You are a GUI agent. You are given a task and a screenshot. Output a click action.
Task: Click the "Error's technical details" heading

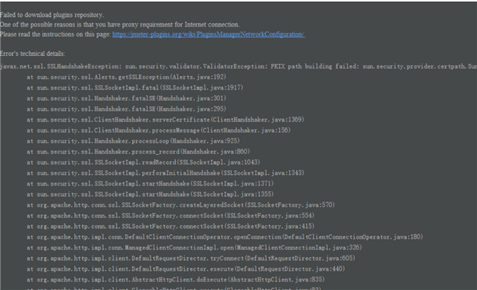click(x=32, y=54)
